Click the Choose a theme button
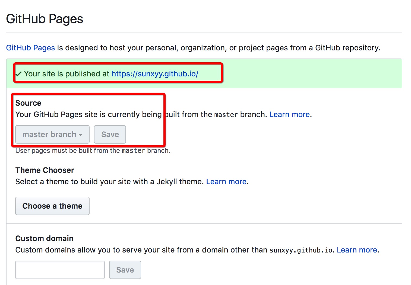The image size is (411, 285). pyautogui.click(x=52, y=206)
